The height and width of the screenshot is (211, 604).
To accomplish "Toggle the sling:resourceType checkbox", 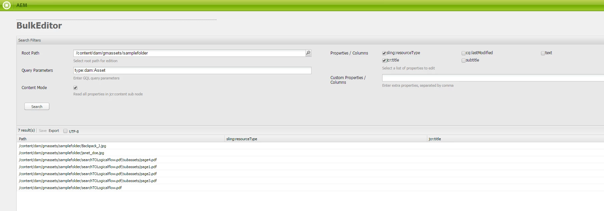I will click(384, 53).
